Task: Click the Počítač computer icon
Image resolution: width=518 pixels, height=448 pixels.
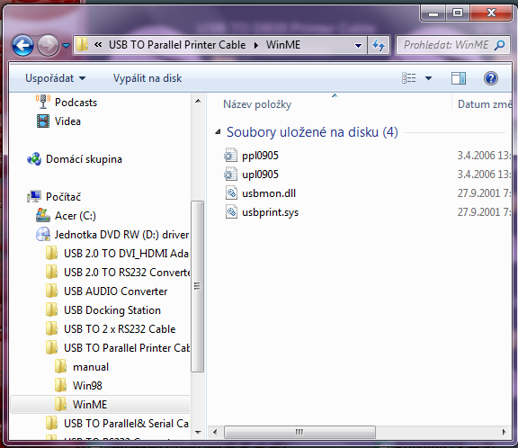Action: pyautogui.click(x=34, y=197)
